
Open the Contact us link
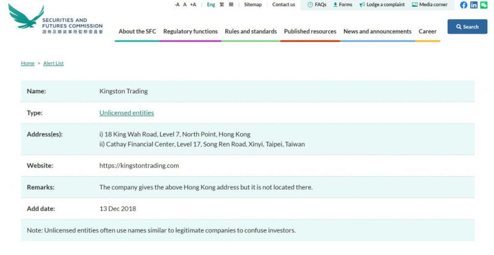click(x=283, y=5)
